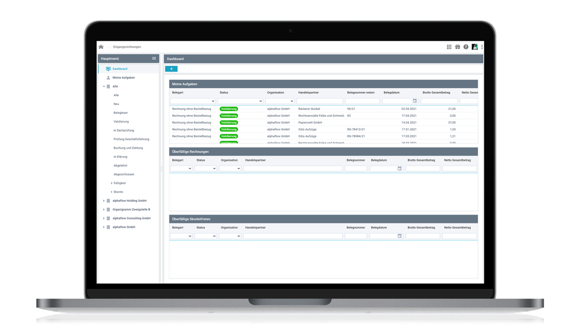Select Dashboard in main menu
Viewport: 580px width, 334px height.
tap(120, 69)
